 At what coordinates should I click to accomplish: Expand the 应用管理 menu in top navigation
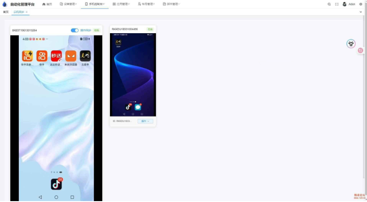pyautogui.click(x=121, y=4)
